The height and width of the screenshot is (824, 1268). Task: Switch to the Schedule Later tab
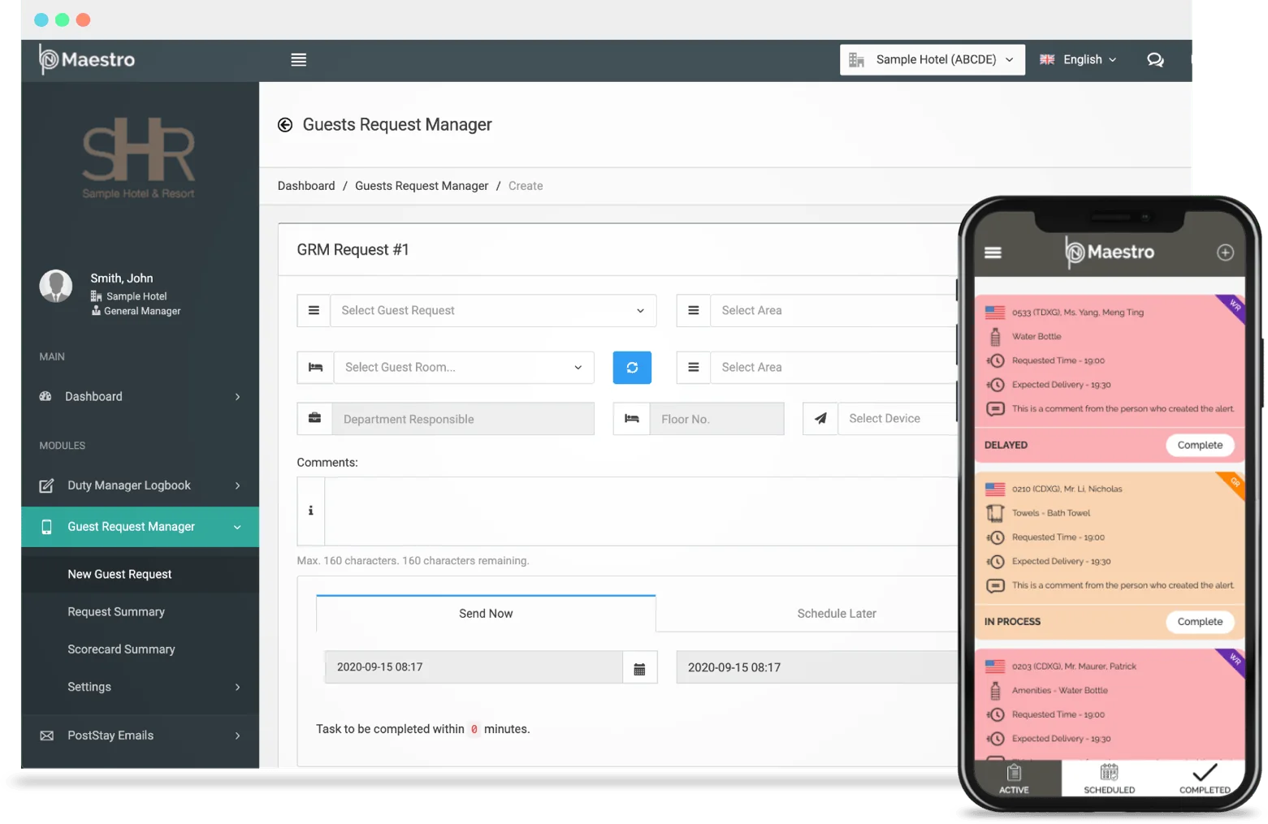click(x=837, y=614)
